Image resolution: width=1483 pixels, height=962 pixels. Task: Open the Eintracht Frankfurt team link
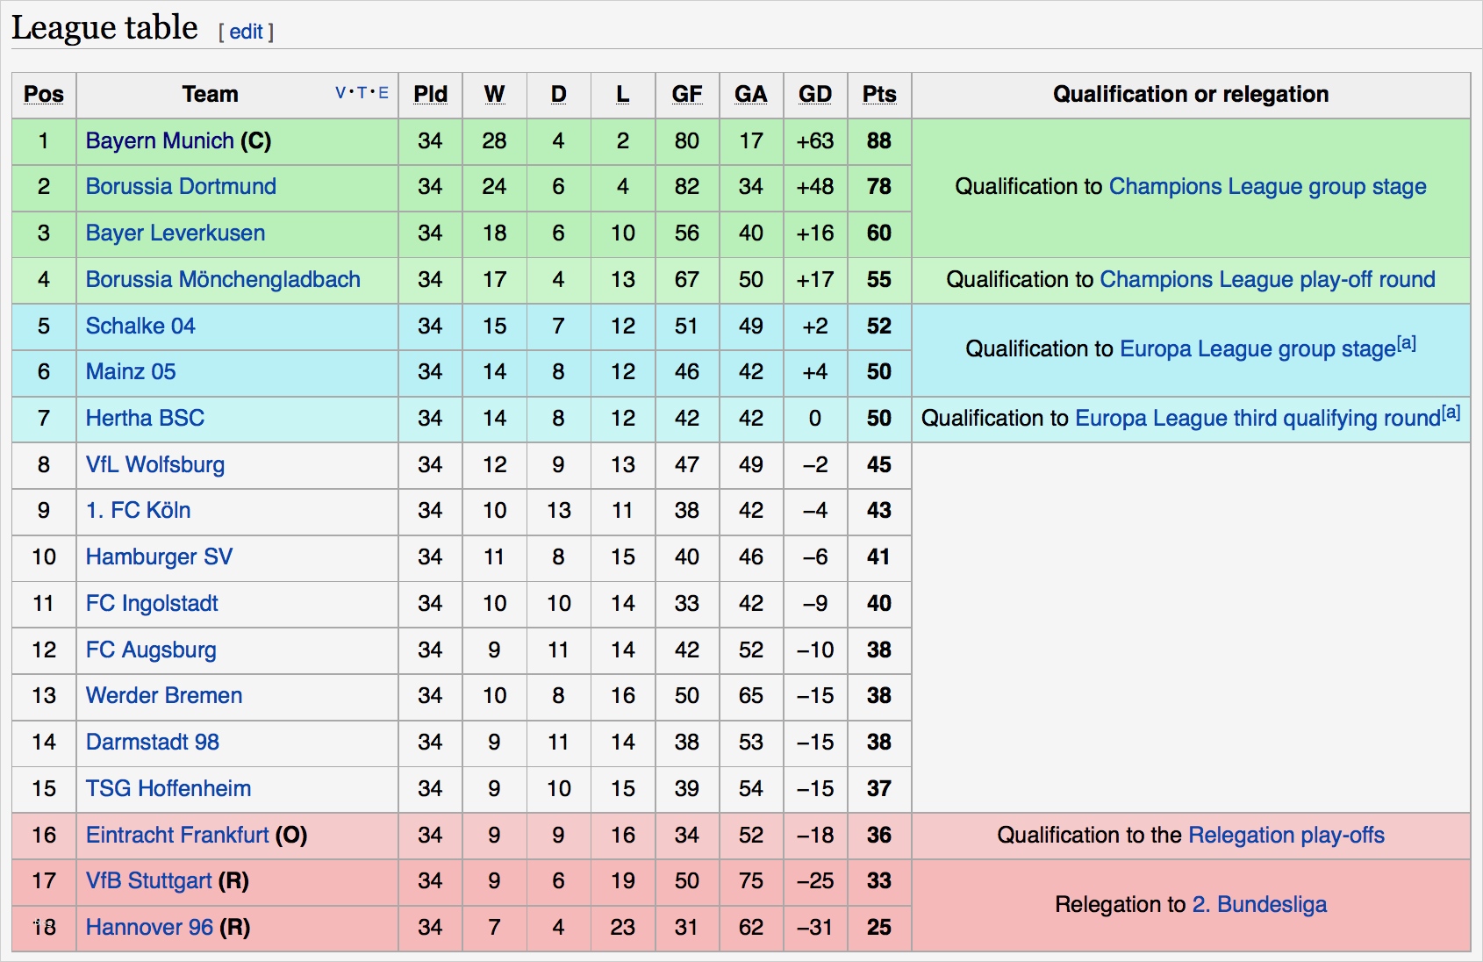(x=177, y=835)
